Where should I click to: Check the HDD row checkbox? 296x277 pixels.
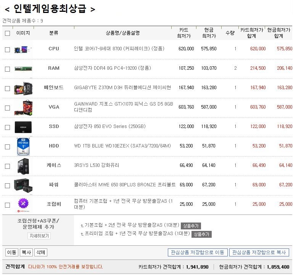[x=7, y=147]
